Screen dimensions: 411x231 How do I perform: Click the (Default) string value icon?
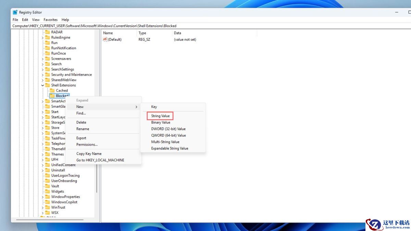(x=105, y=39)
